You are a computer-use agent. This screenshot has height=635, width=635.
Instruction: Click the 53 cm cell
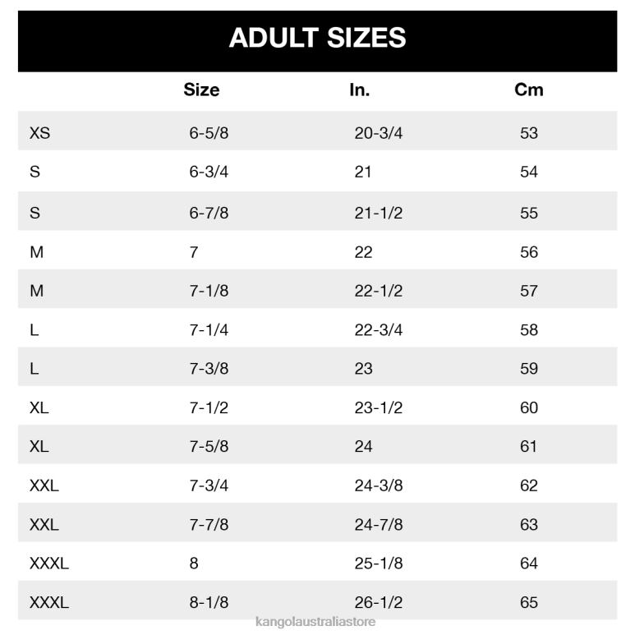529,132
